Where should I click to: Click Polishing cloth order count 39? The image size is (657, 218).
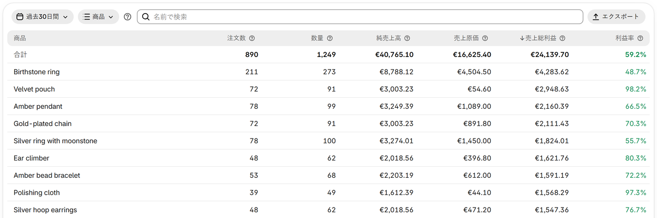click(x=253, y=192)
